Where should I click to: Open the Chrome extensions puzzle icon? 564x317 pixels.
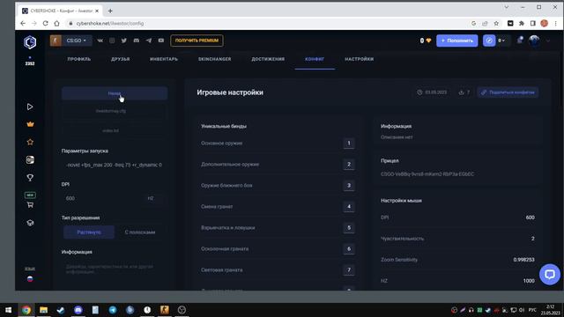coord(522,24)
